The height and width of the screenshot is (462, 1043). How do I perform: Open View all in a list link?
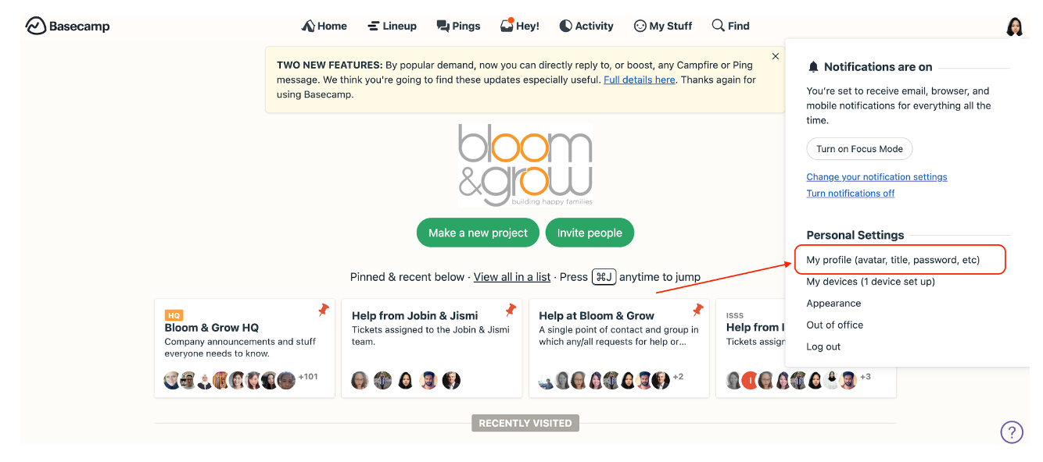[x=512, y=277]
